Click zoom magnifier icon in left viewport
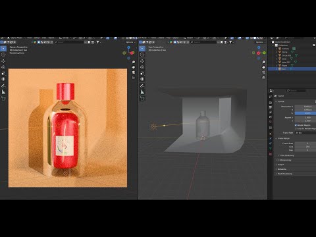The image size is (316, 237). (134, 62)
